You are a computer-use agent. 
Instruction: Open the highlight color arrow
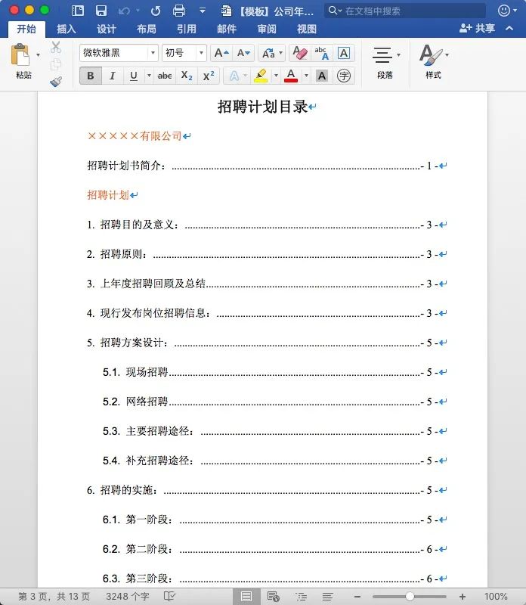click(276, 76)
